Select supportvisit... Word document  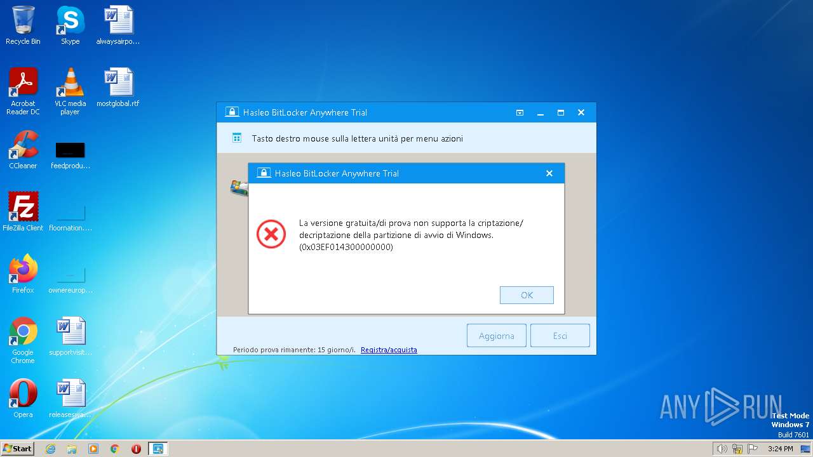tap(70, 336)
